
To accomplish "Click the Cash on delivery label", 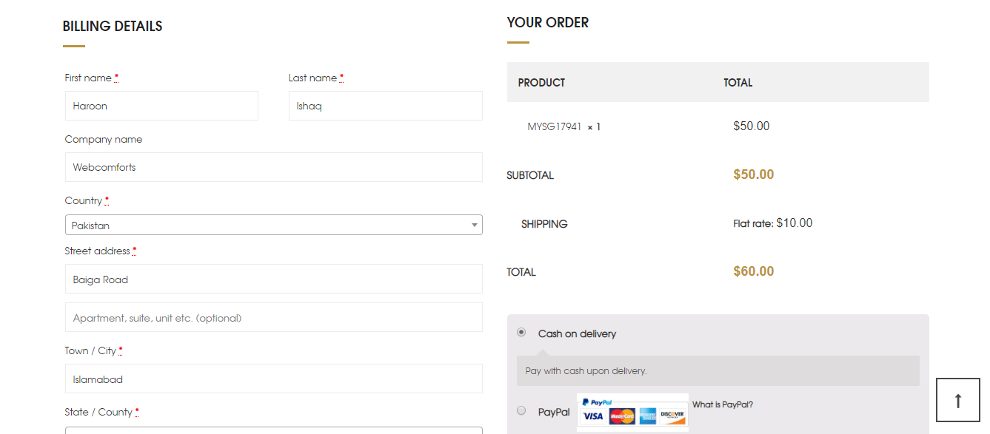I will [577, 333].
